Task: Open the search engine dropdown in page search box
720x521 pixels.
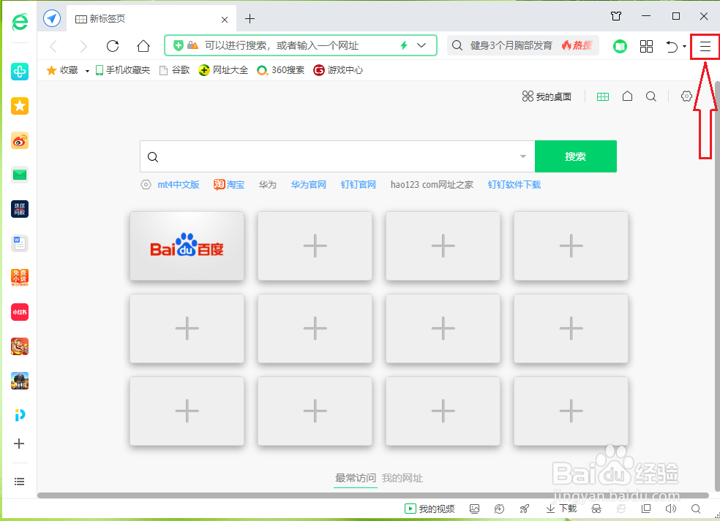Action: click(522, 156)
